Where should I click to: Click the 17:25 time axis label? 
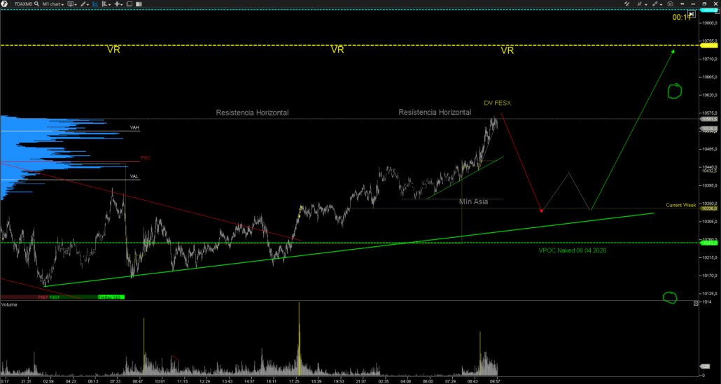(294, 381)
